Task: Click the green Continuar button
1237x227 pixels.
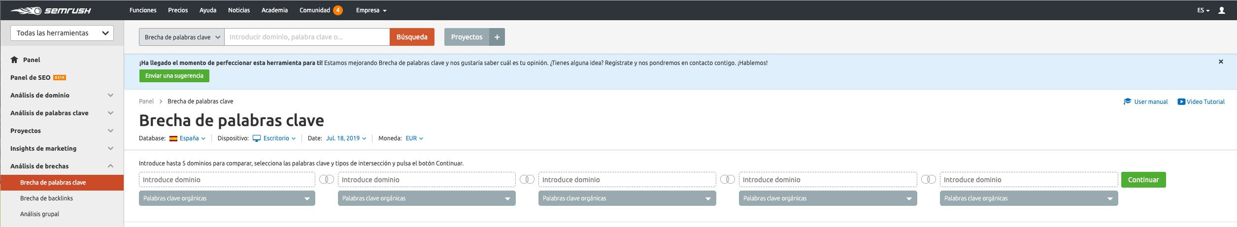Action: 1143,180
